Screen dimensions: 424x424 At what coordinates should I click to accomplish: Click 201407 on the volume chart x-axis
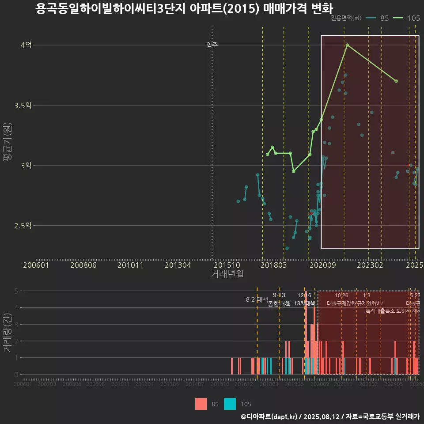[195, 384]
